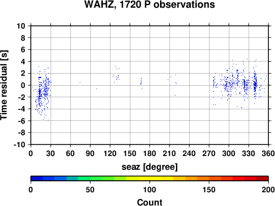Click the dark red end of the colorbar
The width and height of the screenshot is (275, 206).
point(262,179)
